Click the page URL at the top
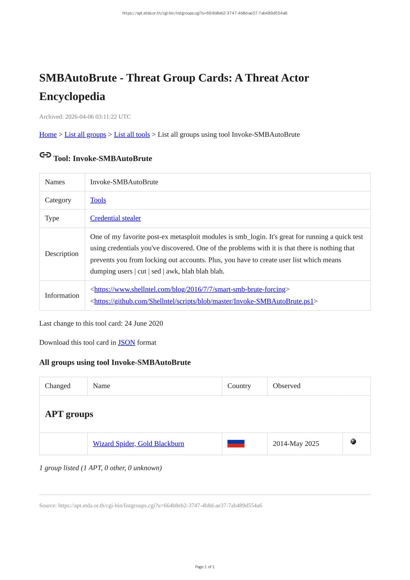Screen dimensions: 410x580 pyautogui.click(x=205, y=13)
